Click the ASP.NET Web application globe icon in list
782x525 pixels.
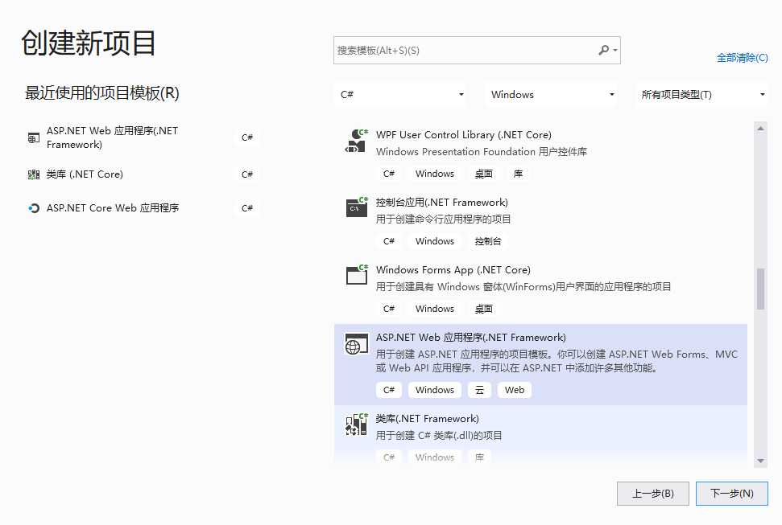[x=357, y=343]
